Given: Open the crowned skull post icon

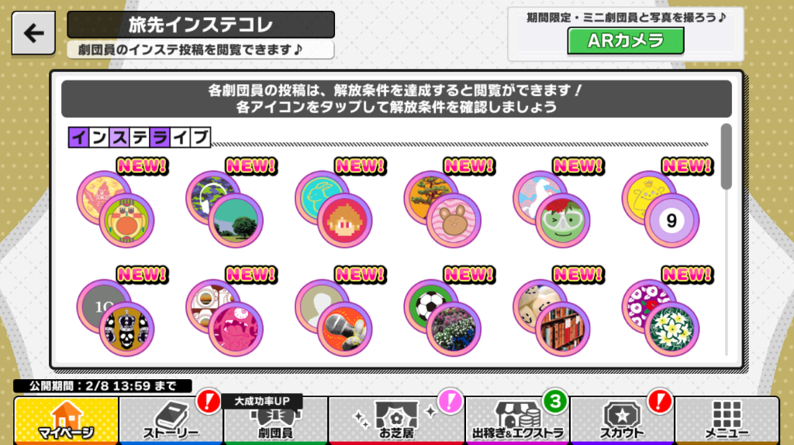Looking at the screenshot, I should pyautogui.click(x=126, y=329).
